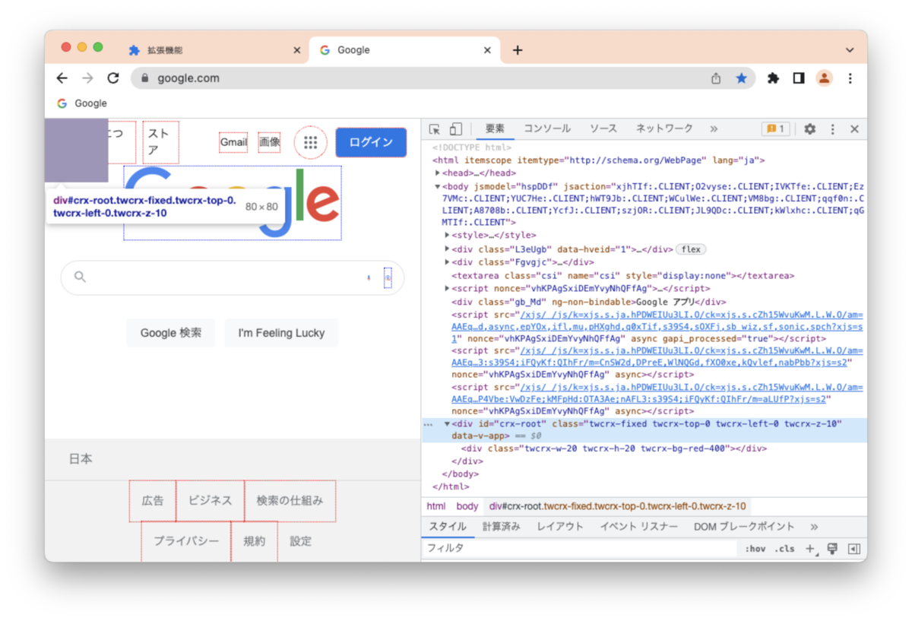Open the Google apps launcher grid

pyautogui.click(x=310, y=142)
